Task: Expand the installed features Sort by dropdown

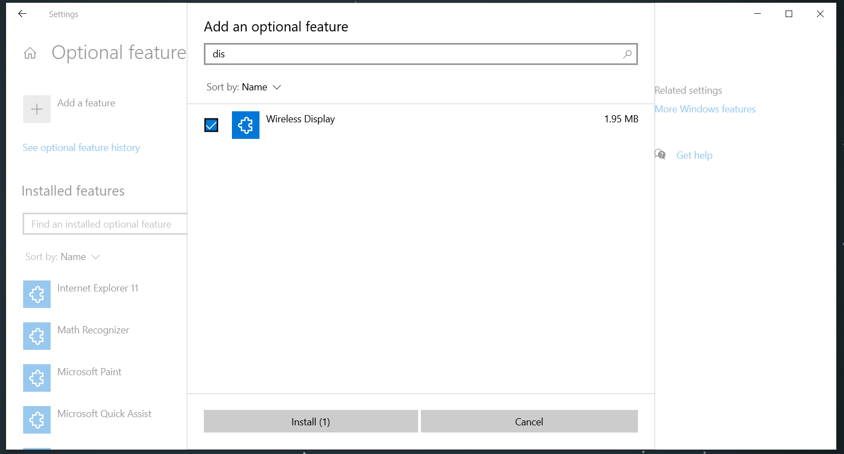Action: point(63,257)
